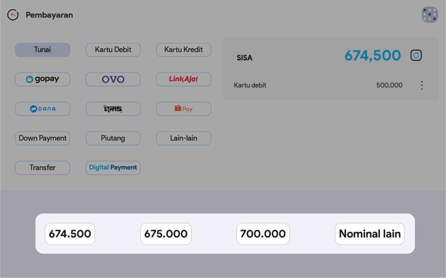Viewport: 446px width, 278px height.
Task: Select the DANA wallet option
Action: [43, 109]
